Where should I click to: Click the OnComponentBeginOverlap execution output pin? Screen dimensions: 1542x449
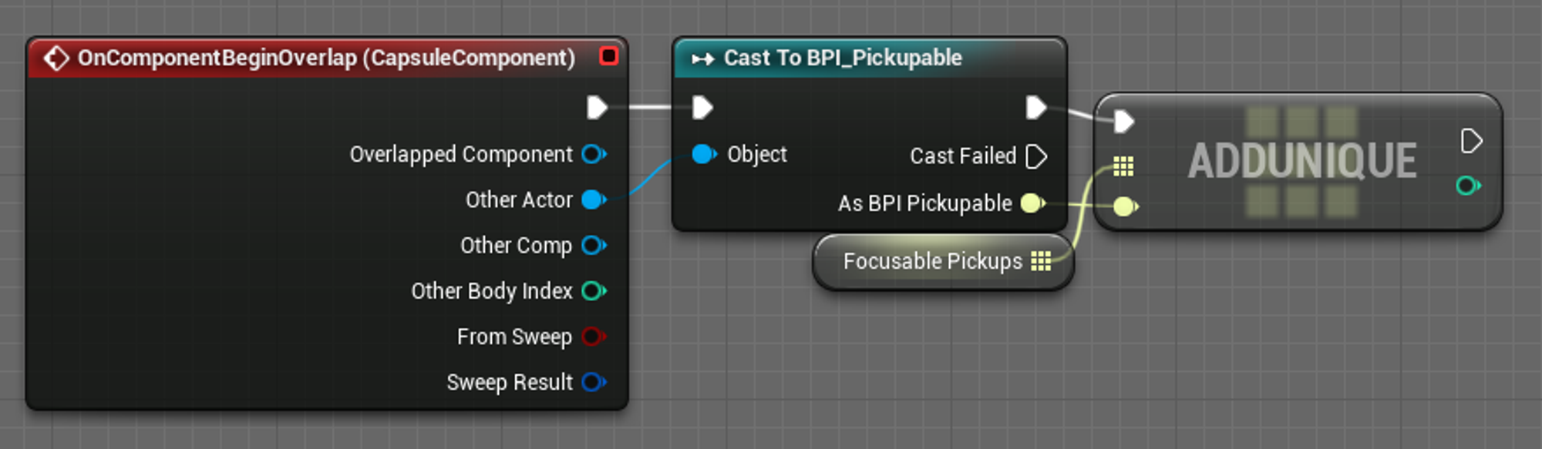[x=597, y=108]
